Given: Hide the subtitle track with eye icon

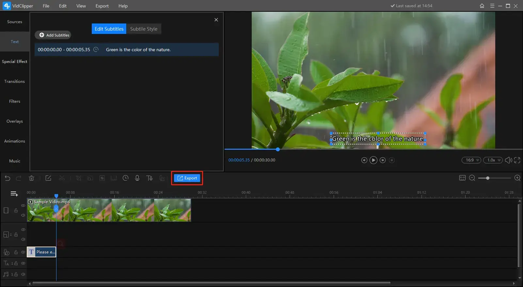Looking at the screenshot, I should click(x=23, y=252).
